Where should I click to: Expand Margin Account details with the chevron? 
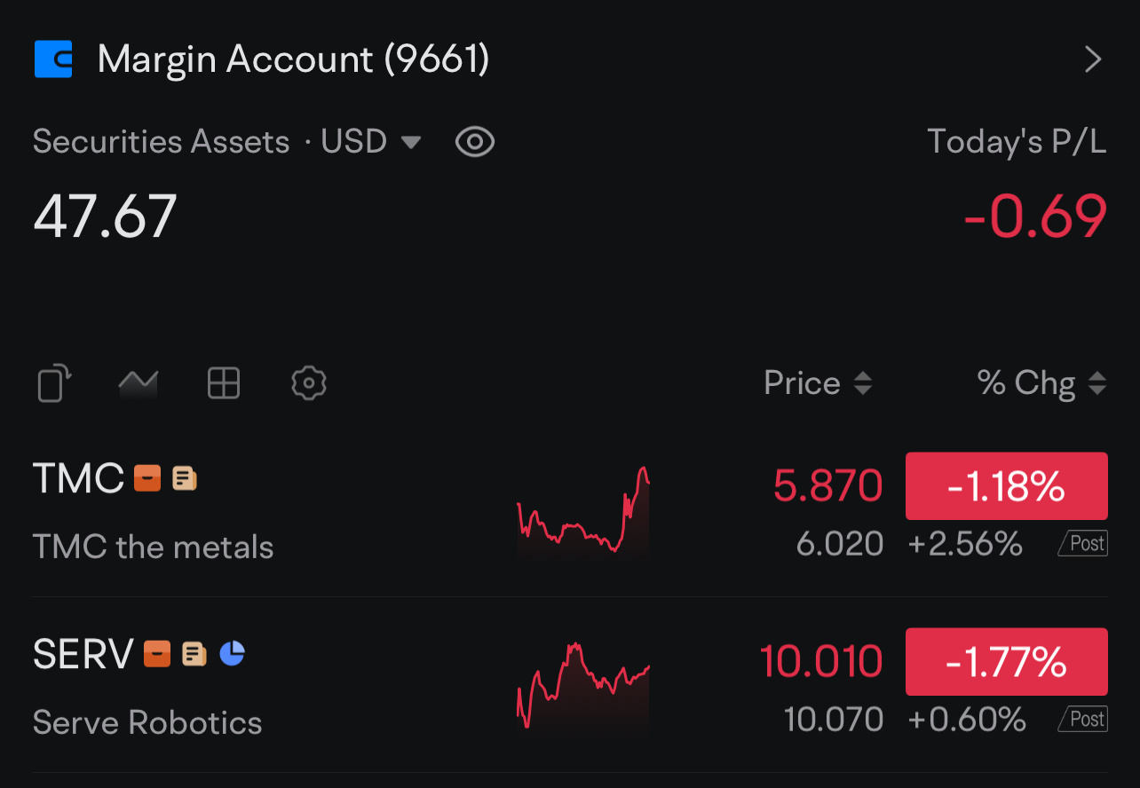pos(1094,60)
